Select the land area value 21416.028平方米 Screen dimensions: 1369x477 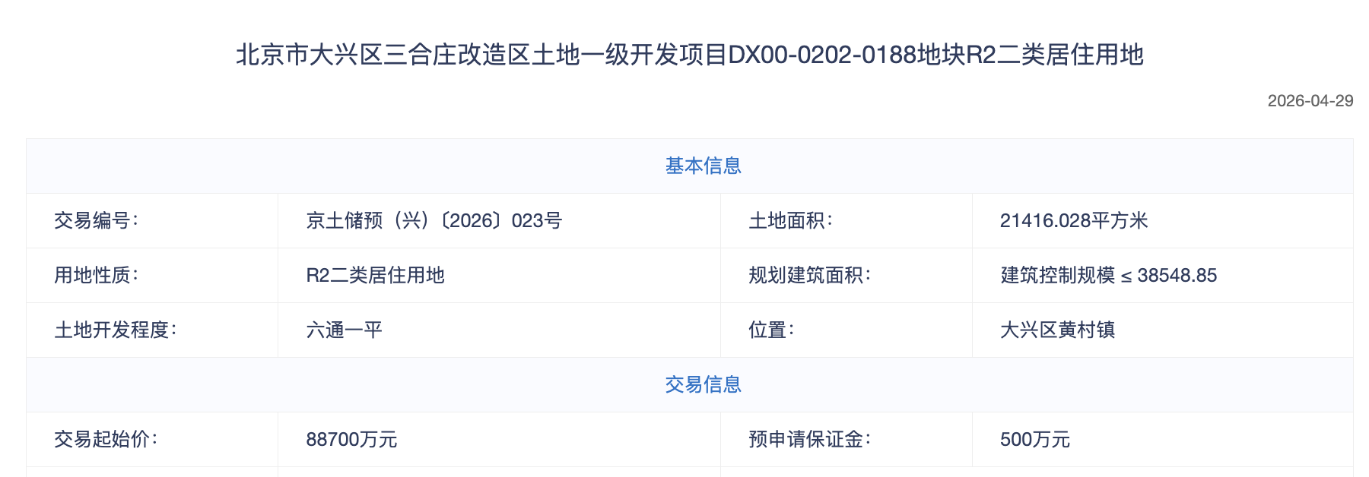(1073, 221)
